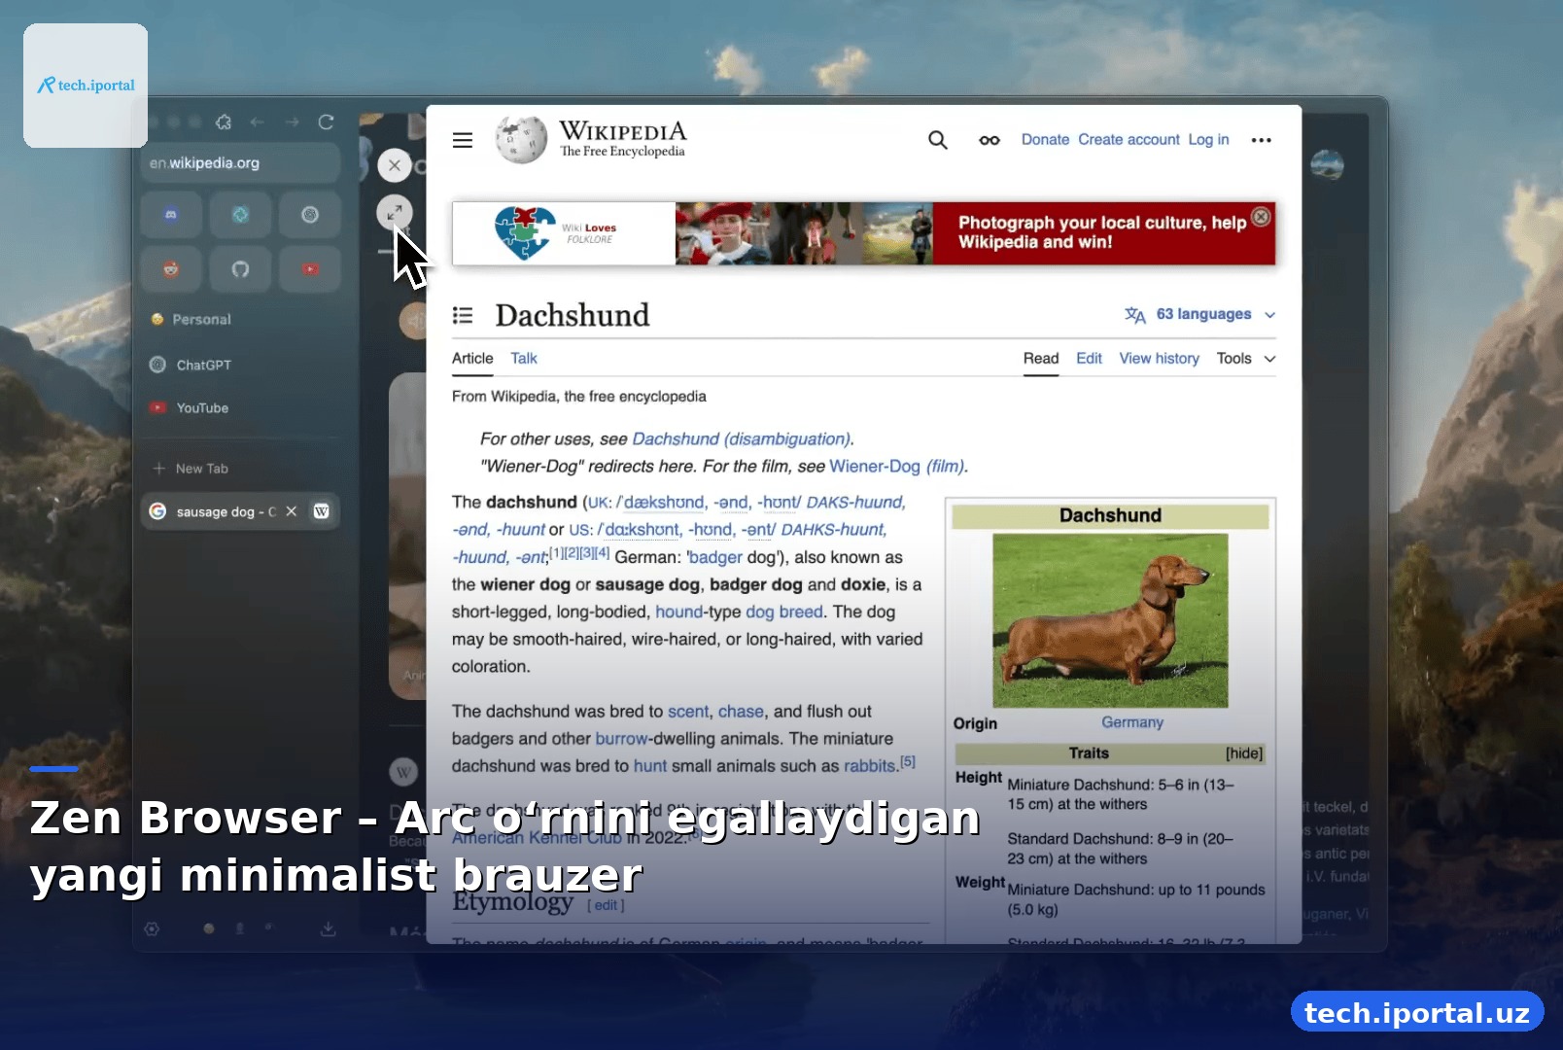Viewport: 1563px width, 1050px height.
Task: Close the sausage dog tab
Action: click(x=291, y=511)
